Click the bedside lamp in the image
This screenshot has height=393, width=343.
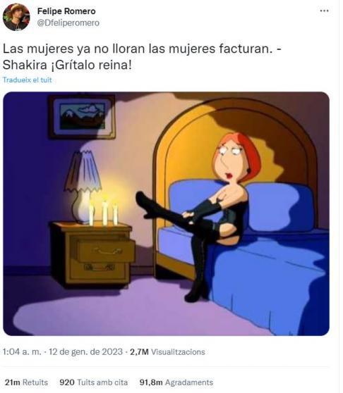point(83,186)
